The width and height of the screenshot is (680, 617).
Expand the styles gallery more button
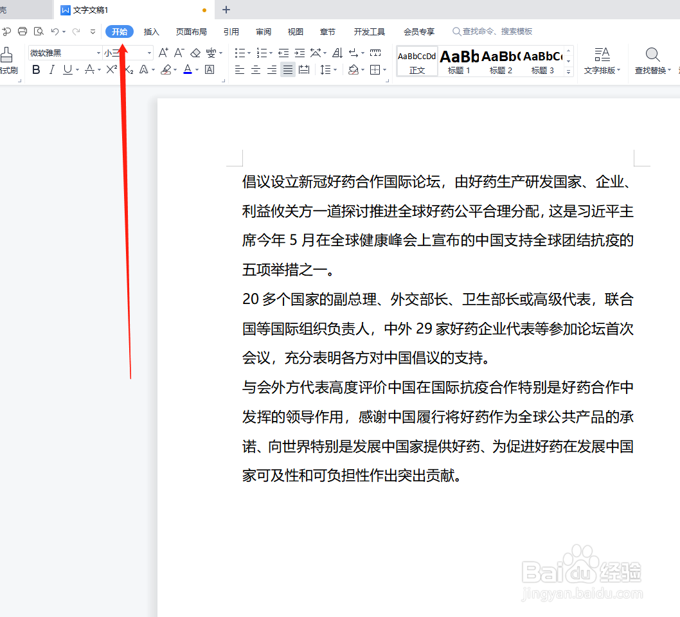click(569, 72)
